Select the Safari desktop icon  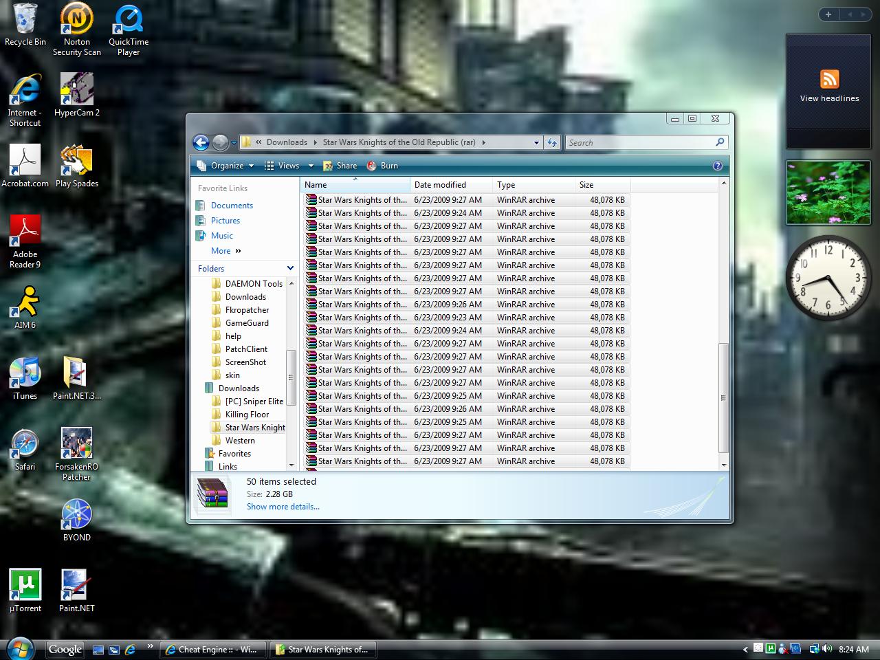click(25, 449)
